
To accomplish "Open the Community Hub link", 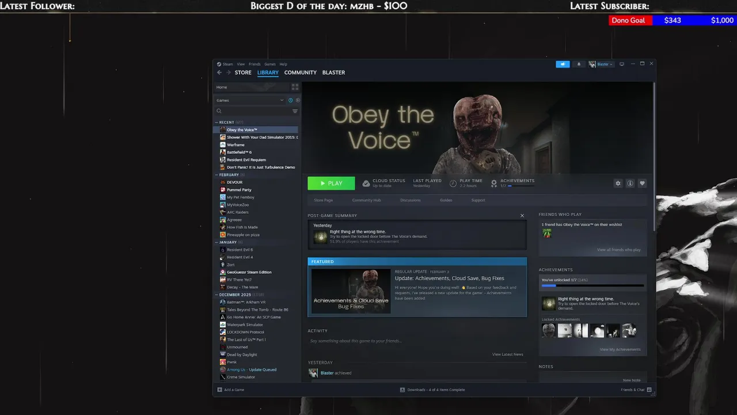I will click(x=367, y=200).
